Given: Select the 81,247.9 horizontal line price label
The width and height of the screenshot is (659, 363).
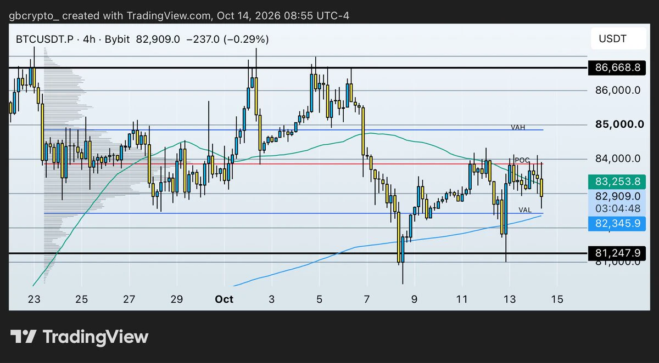Looking at the screenshot, I should pyautogui.click(x=617, y=253).
